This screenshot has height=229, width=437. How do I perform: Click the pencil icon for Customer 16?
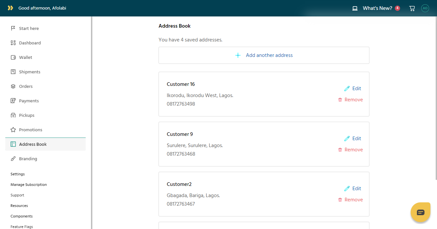point(347,89)
